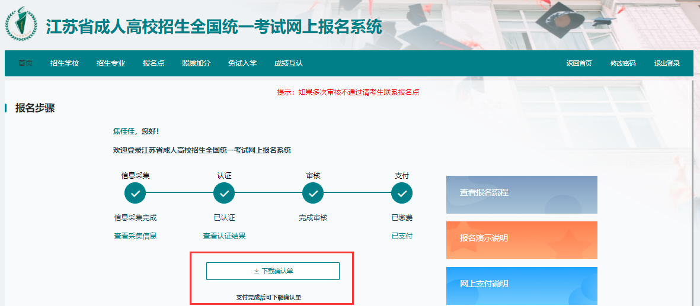Open 查看采集信息 link
This screenshot has width=700, height=306.
(x=135, y=236)
